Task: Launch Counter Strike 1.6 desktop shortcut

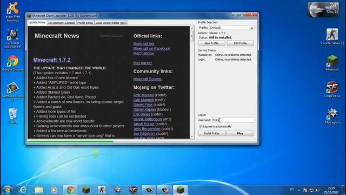Action: [332, 36]
